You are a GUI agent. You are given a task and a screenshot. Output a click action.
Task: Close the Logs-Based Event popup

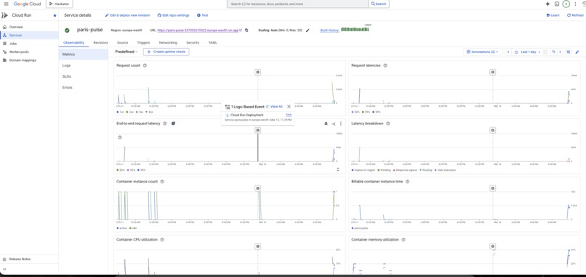click(x=289, y=107)
